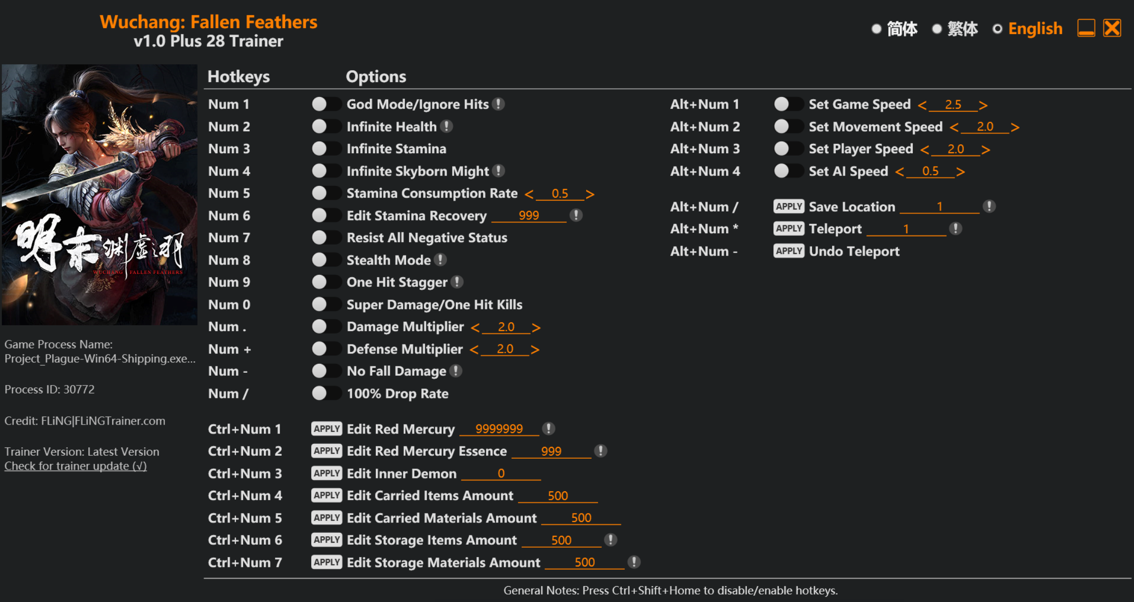The height and width of the screenshot is (602, 1134).
Task: Click info icon next to Infinite Health
Action: click(x=447, y=127)
